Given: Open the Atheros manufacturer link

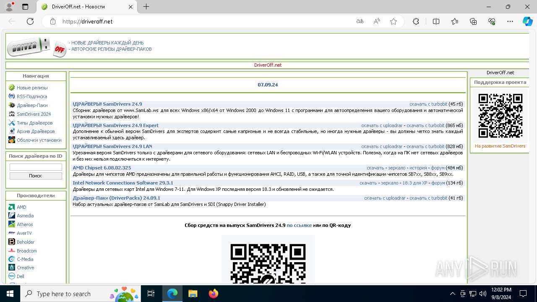Looking at the screenshot, I should [x=25, y=224].
